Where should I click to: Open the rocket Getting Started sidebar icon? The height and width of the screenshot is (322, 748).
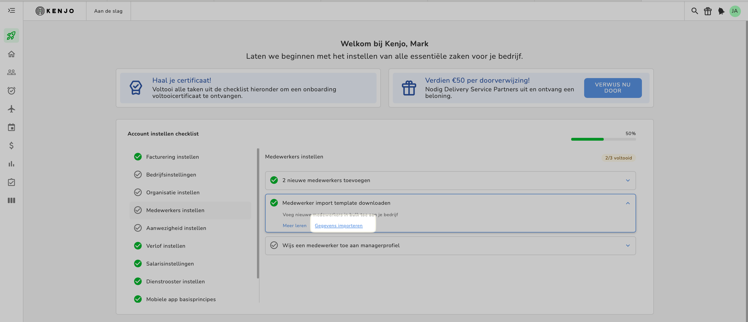(11, 35)
